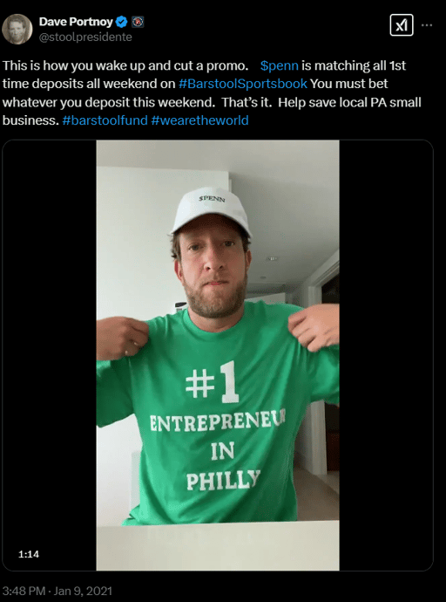
Task: Click the affiliate badge beside the verified checkmark
Action: (x=138, y=23)
